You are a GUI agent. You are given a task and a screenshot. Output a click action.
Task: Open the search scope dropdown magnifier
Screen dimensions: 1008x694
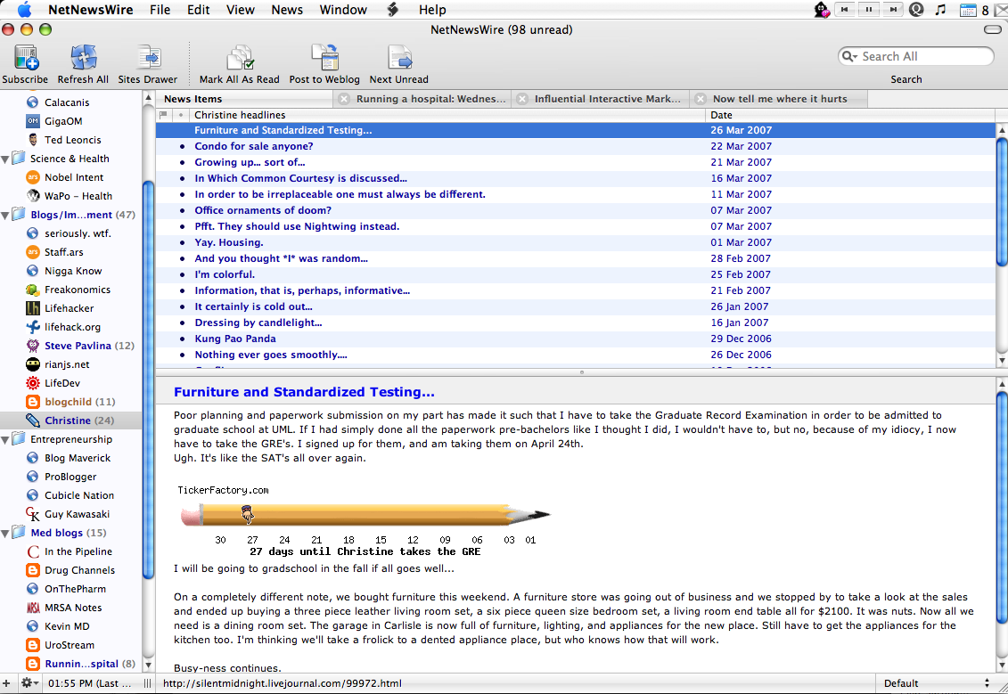tap(850, 56)
